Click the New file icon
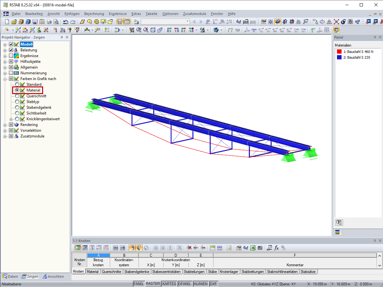Image resolution: width=383 pixels, height=287 pixels. point(7,22)
